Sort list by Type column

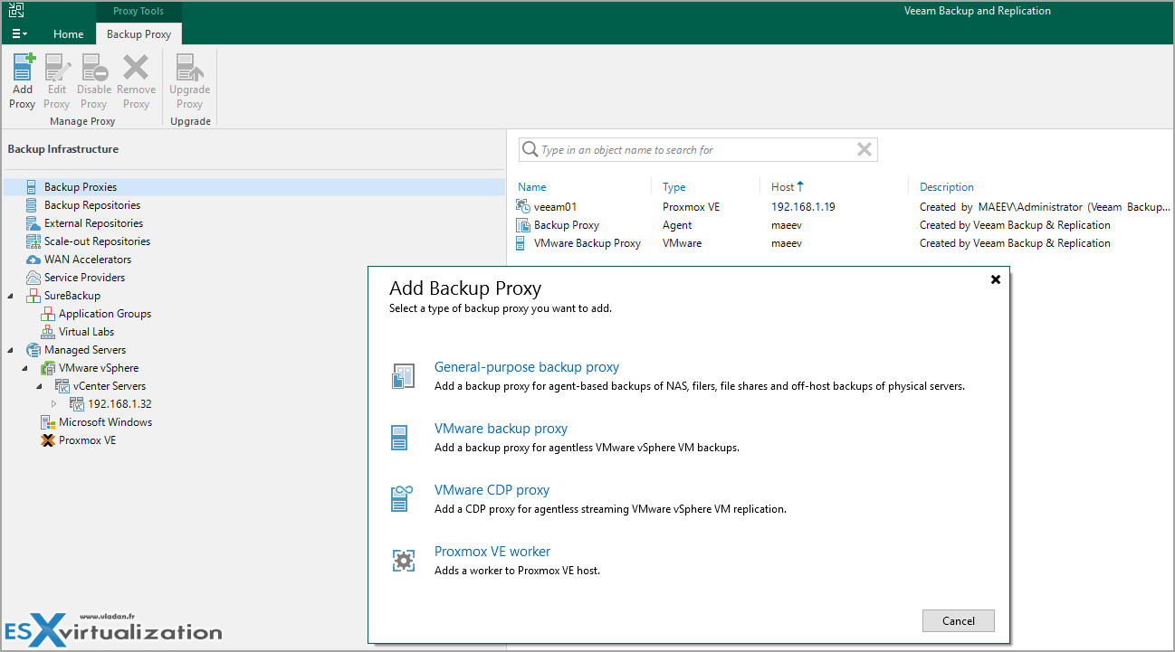coord(674,187)
